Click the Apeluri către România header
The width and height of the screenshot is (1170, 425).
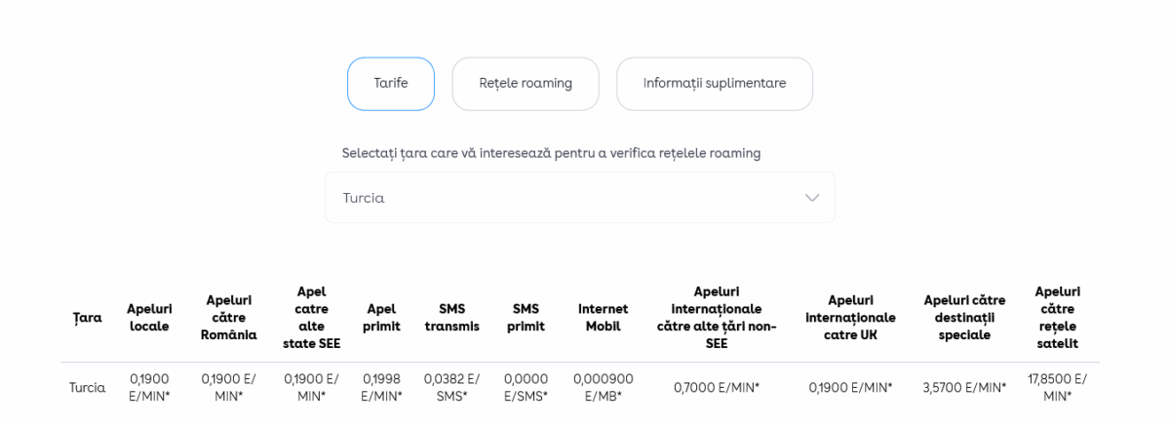tap(229, 318)
